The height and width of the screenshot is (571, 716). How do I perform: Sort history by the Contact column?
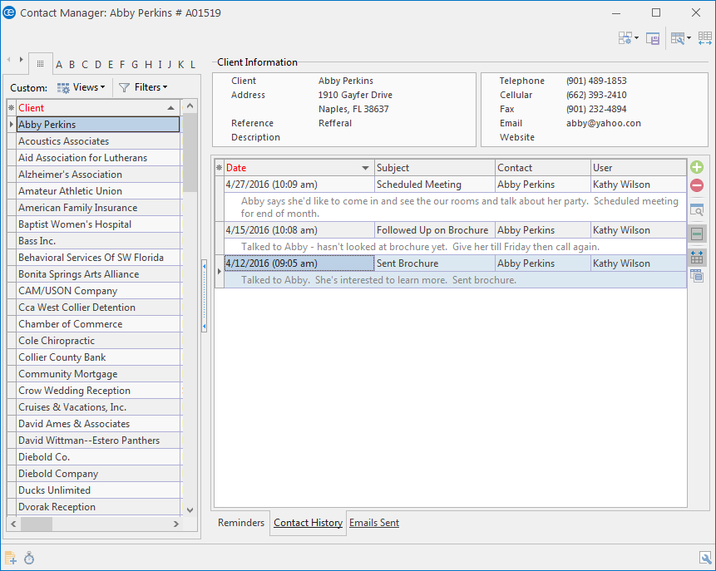point(543,168)
